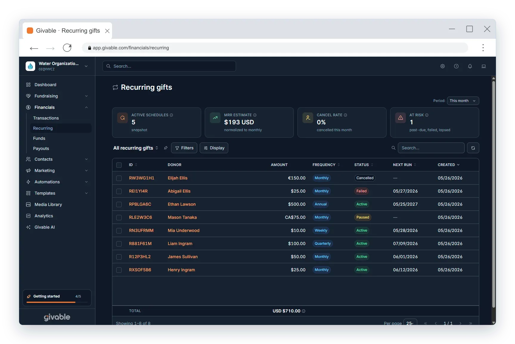Viewport: 515px width, 344px height.
Task: Click the main page vertical scrollbar
Action: (x=494, y=194)
